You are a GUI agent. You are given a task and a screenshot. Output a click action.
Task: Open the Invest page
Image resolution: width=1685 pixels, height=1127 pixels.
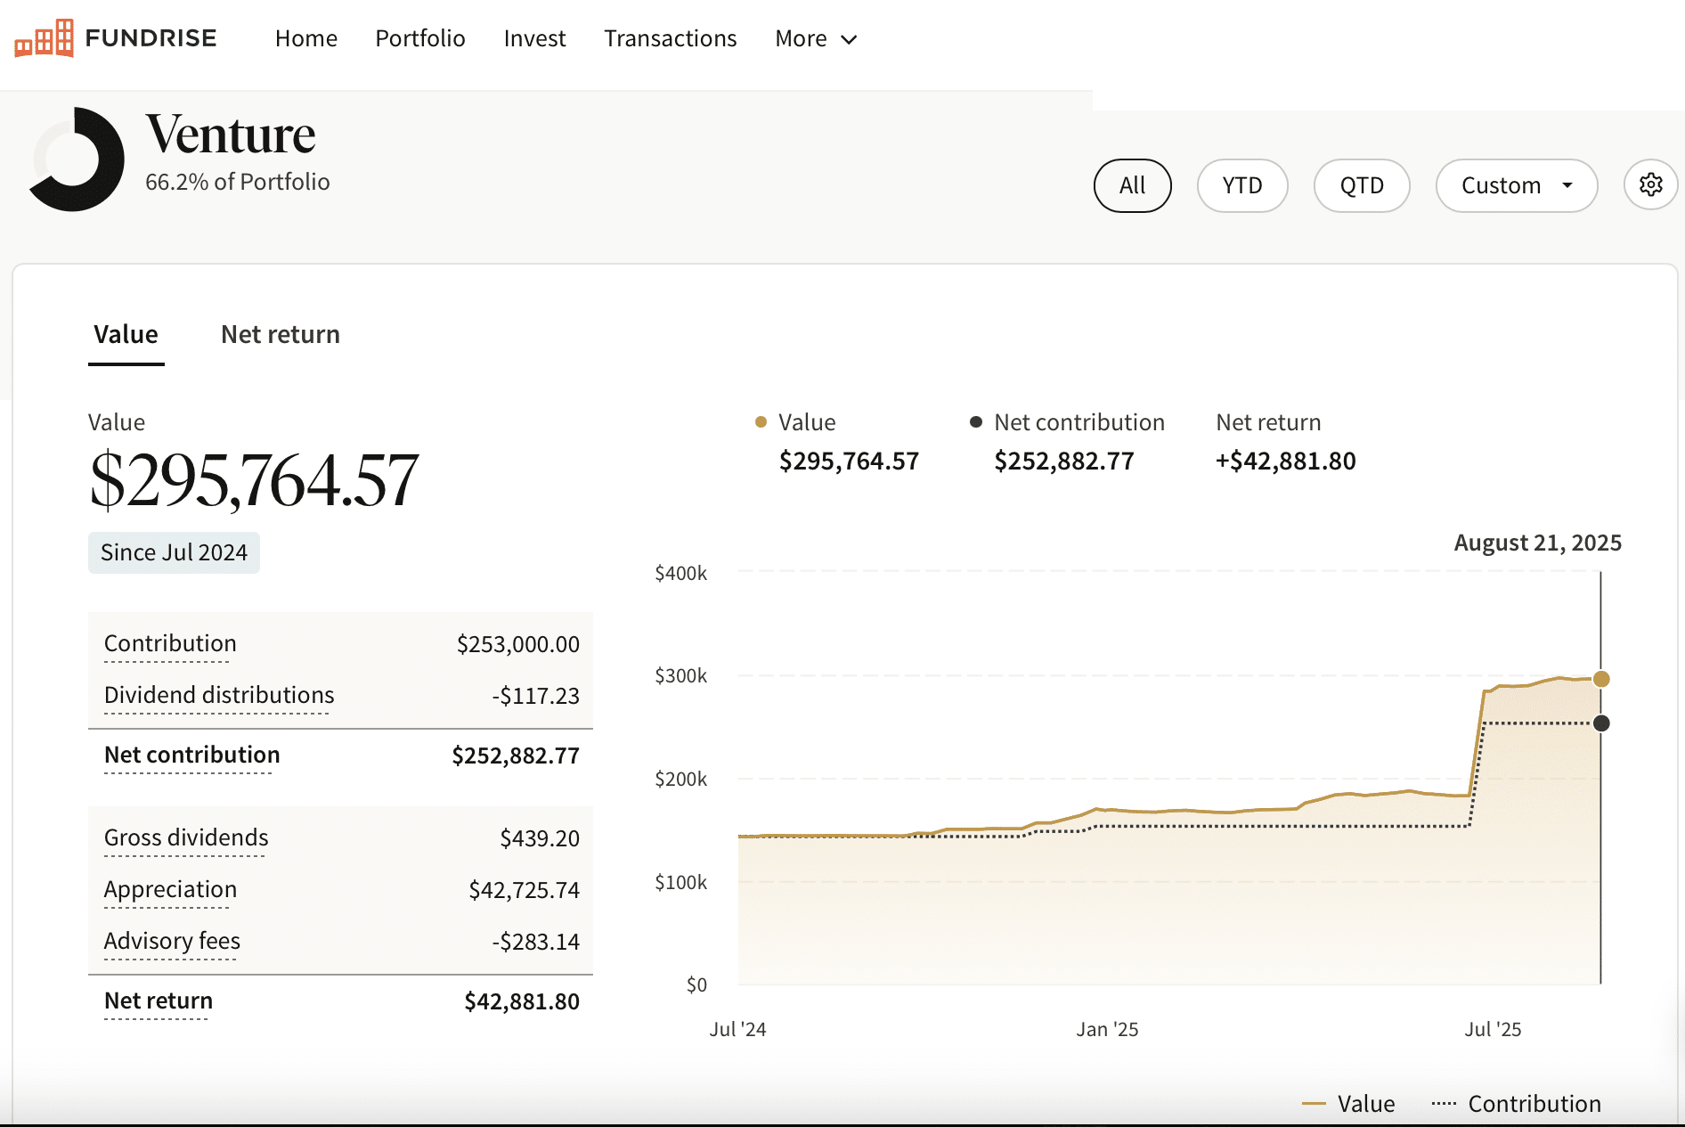point(534,38)
